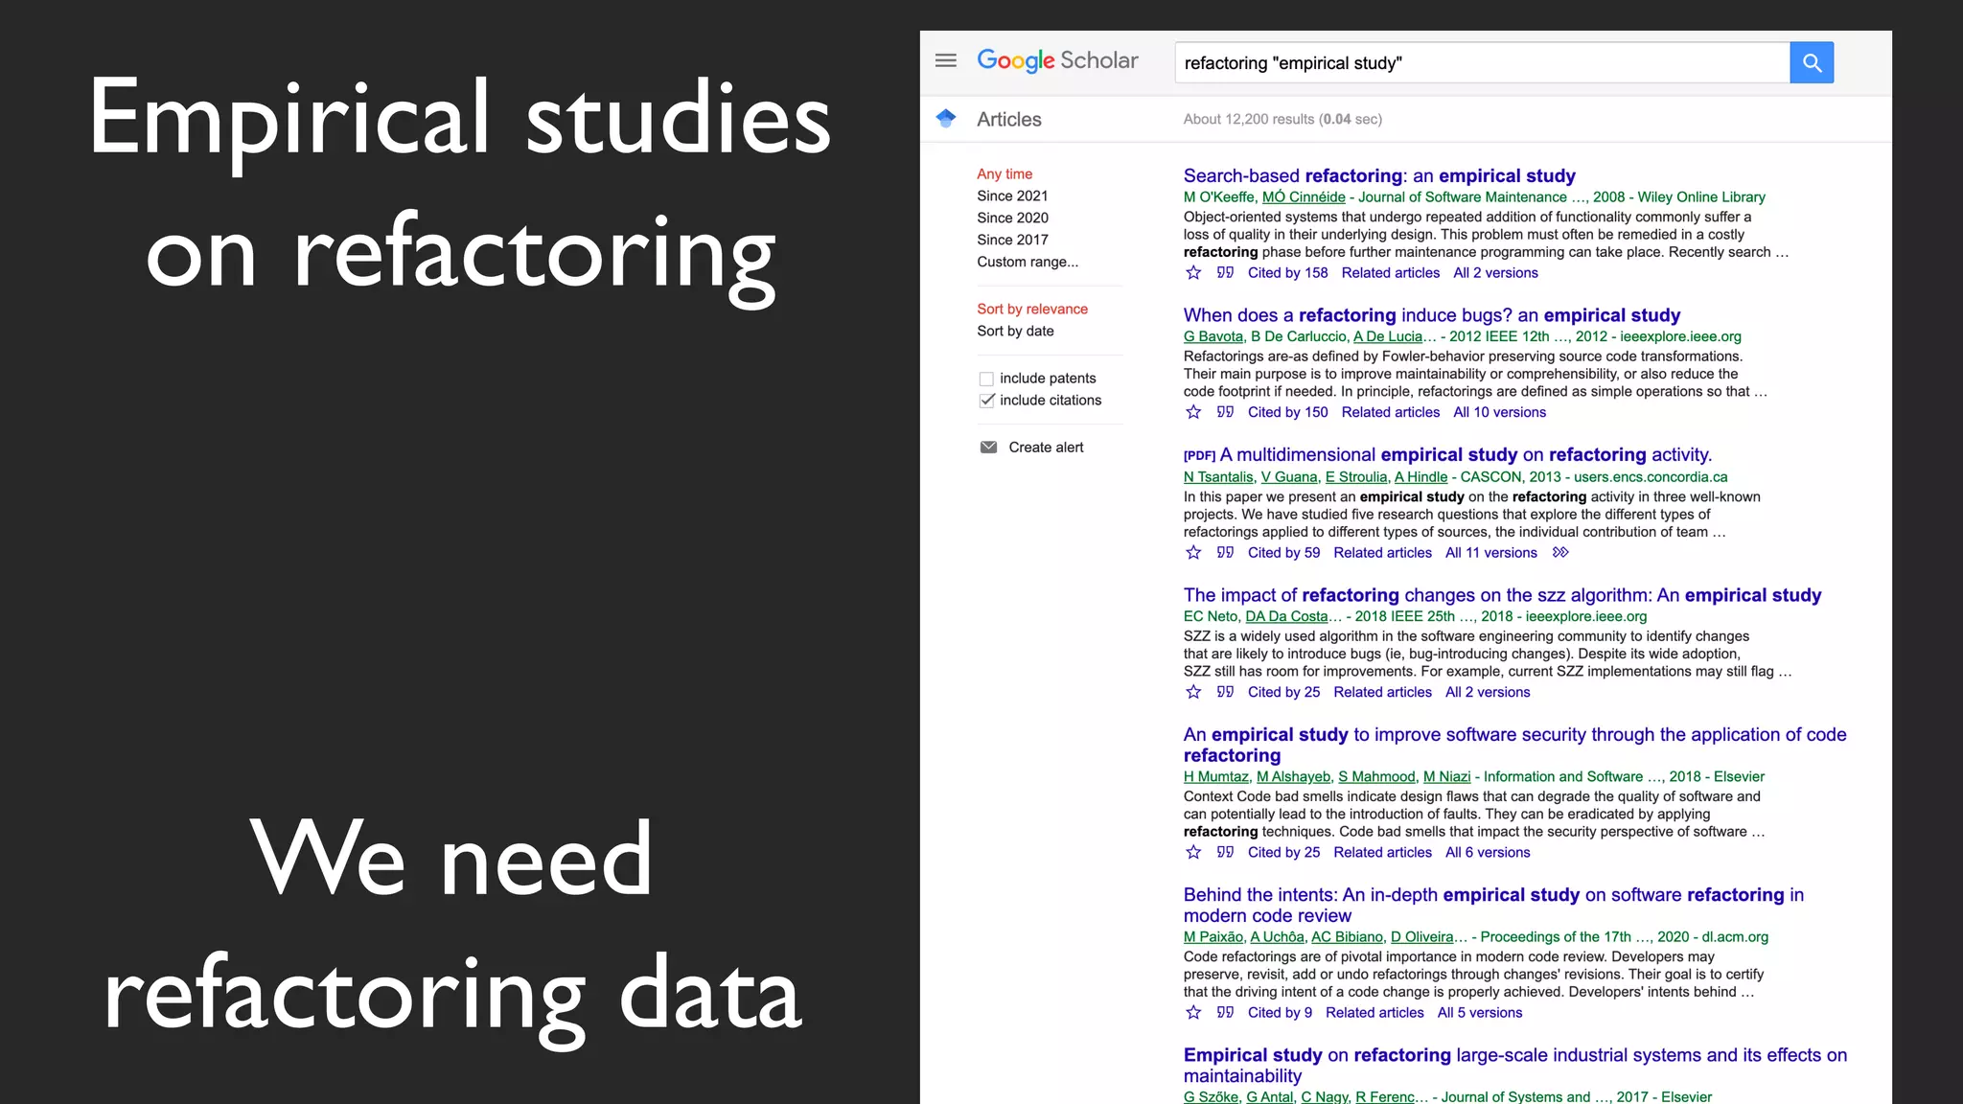
Task: Click the Articles graduation cap icon
Action: [x=946, y=118]
